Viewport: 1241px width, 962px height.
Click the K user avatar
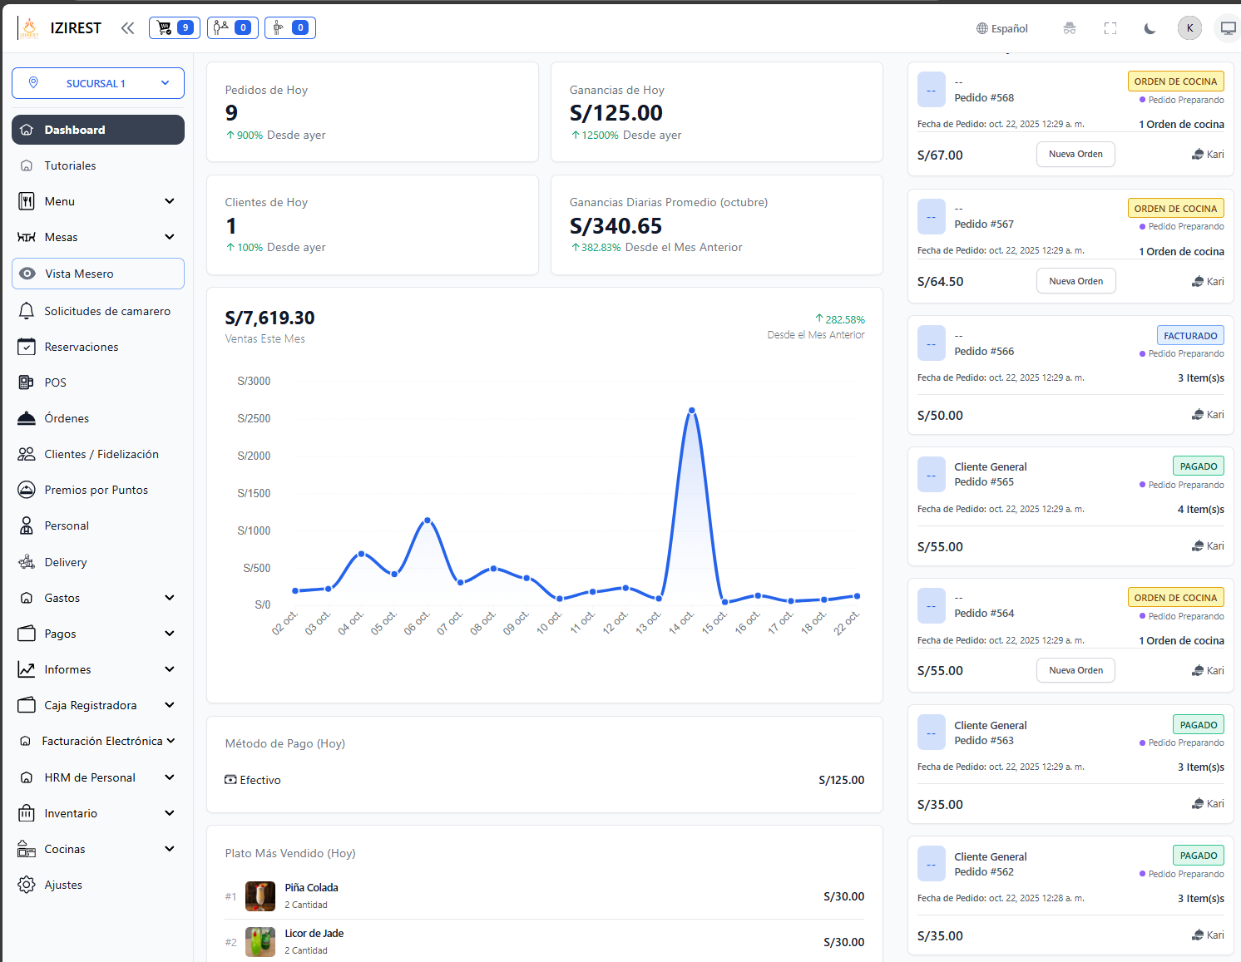[x=1189, y=28]
